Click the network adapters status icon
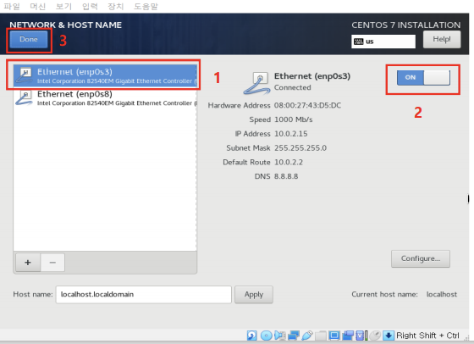 coord(294,336)
